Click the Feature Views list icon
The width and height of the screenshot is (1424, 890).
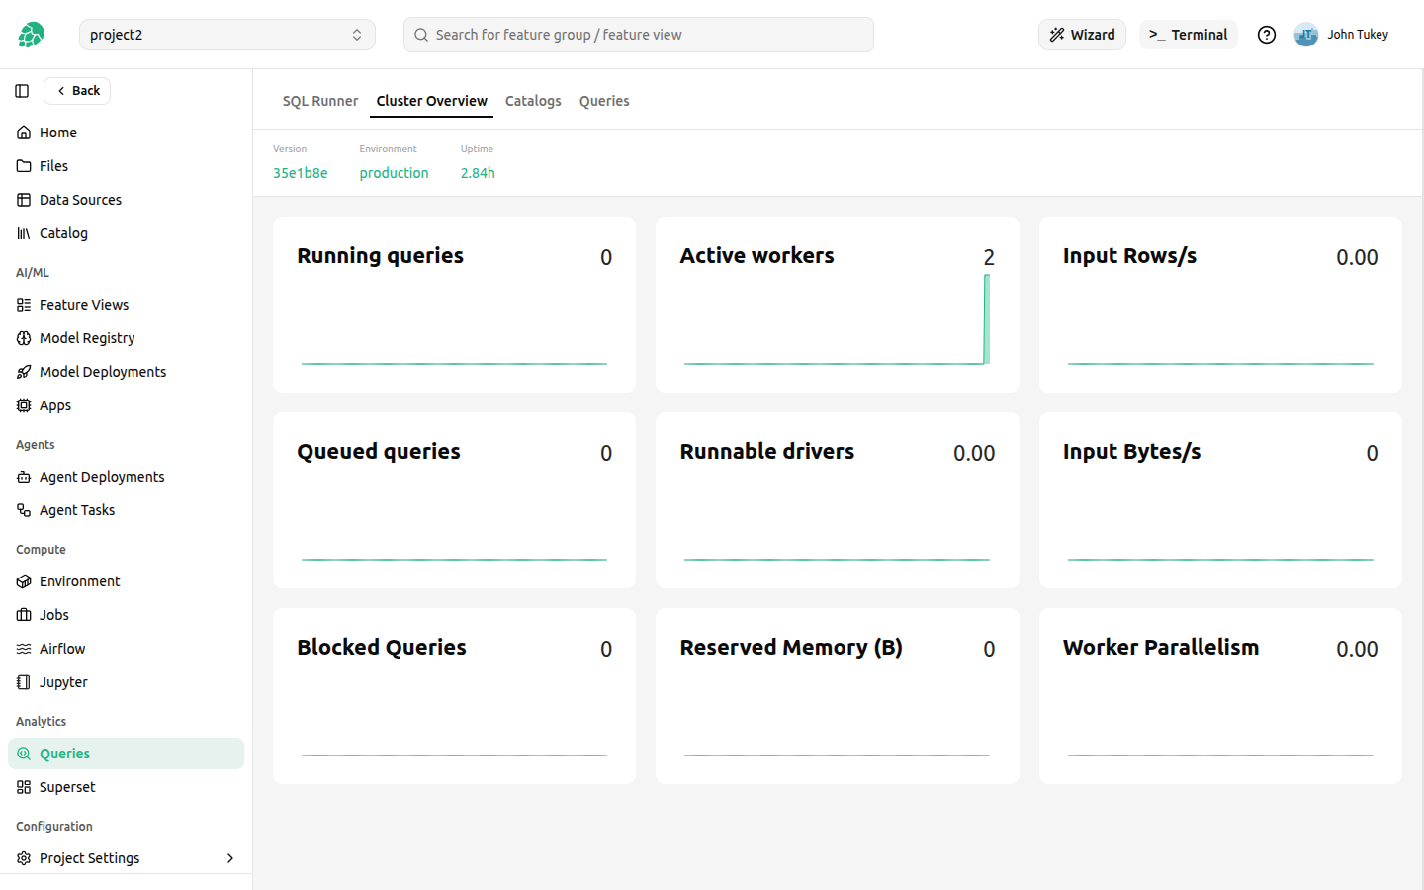(24, 305)
